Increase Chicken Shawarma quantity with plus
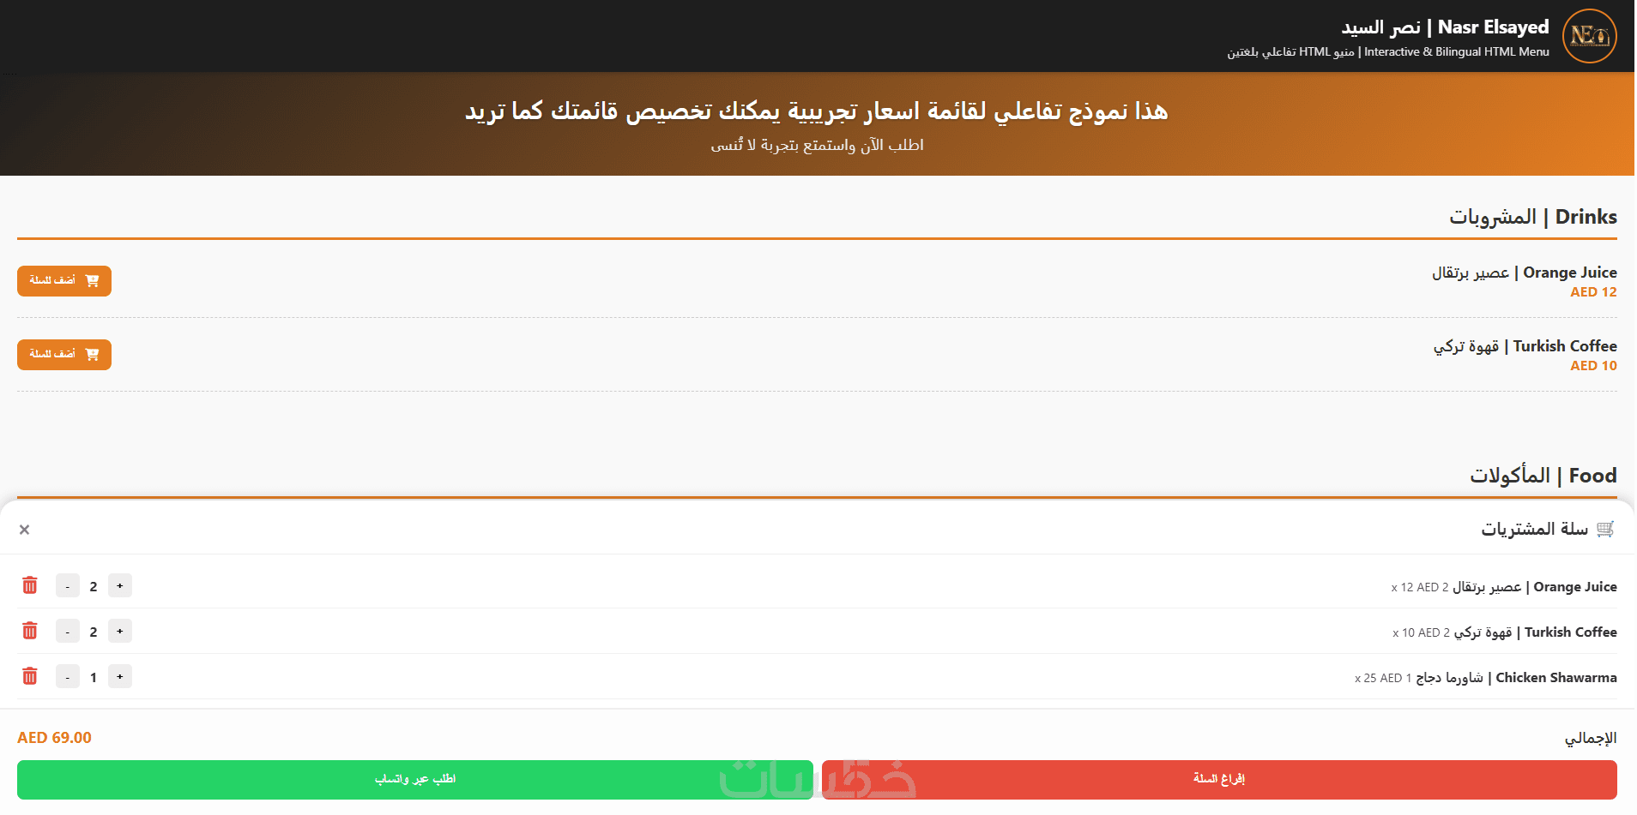 pos(120,677)
